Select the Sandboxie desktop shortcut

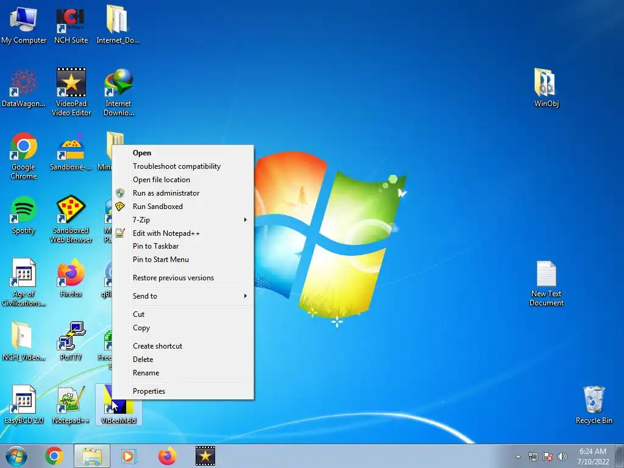(x=71, y=152)
